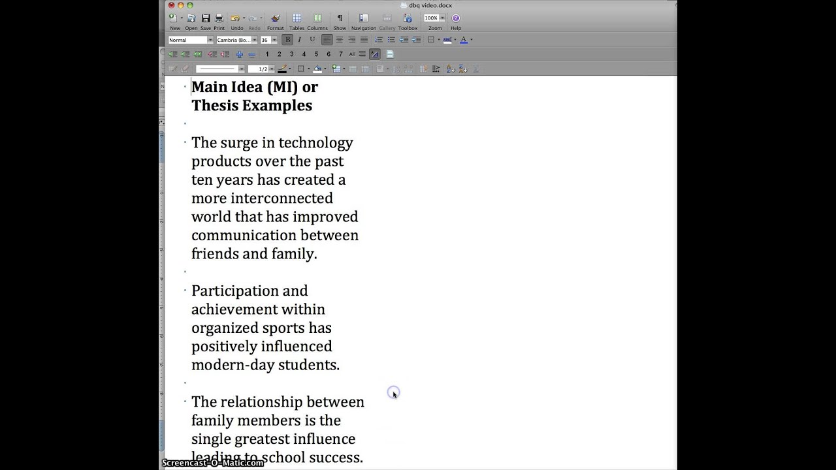The width and height of the screenshot is (836, 470).
Task: Open borders dropdown arrow in formatting bar
Action: click(x=439, y=40)
